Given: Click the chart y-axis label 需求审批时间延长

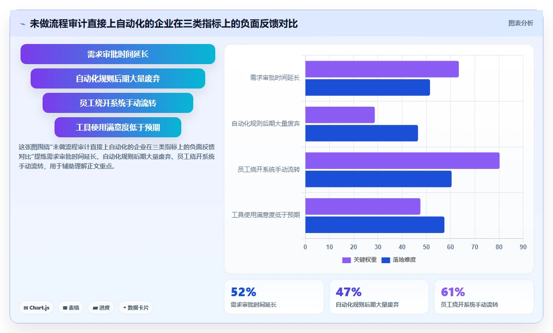Looking at the screenshot, I should [275, 78].
